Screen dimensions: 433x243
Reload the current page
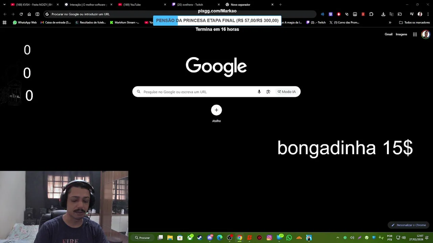click(x=21, y=14)
